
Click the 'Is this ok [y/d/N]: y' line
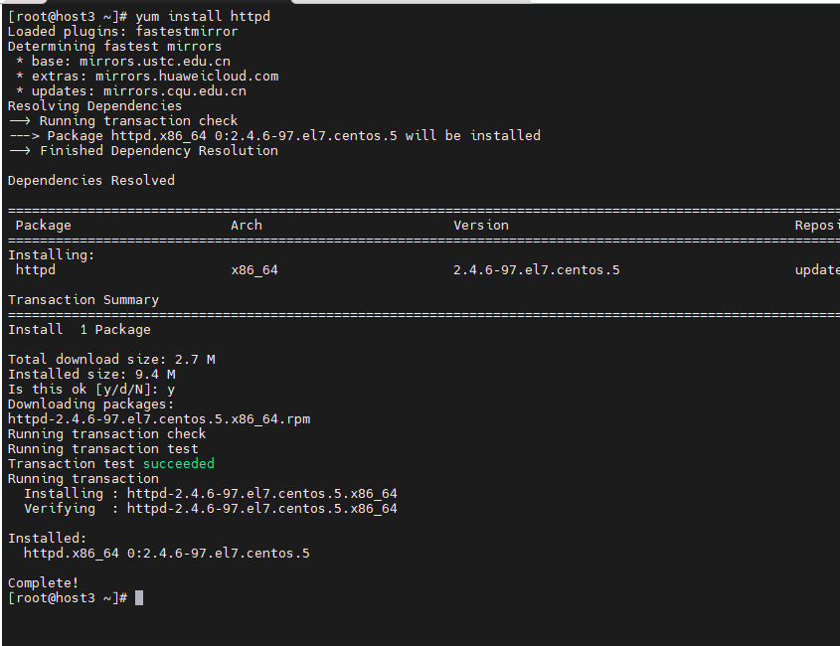pos(91,390)
